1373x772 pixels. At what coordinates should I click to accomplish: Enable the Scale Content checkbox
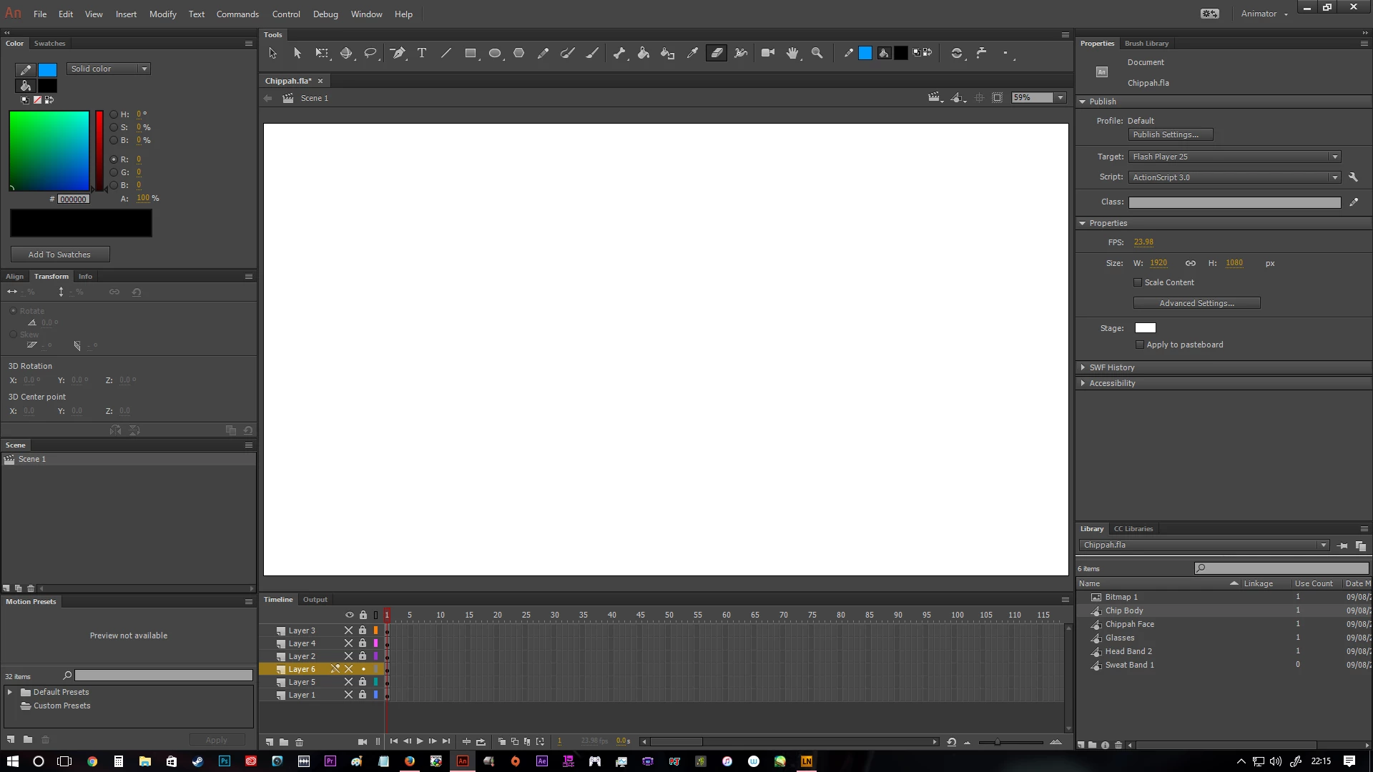coord(1138,282)
